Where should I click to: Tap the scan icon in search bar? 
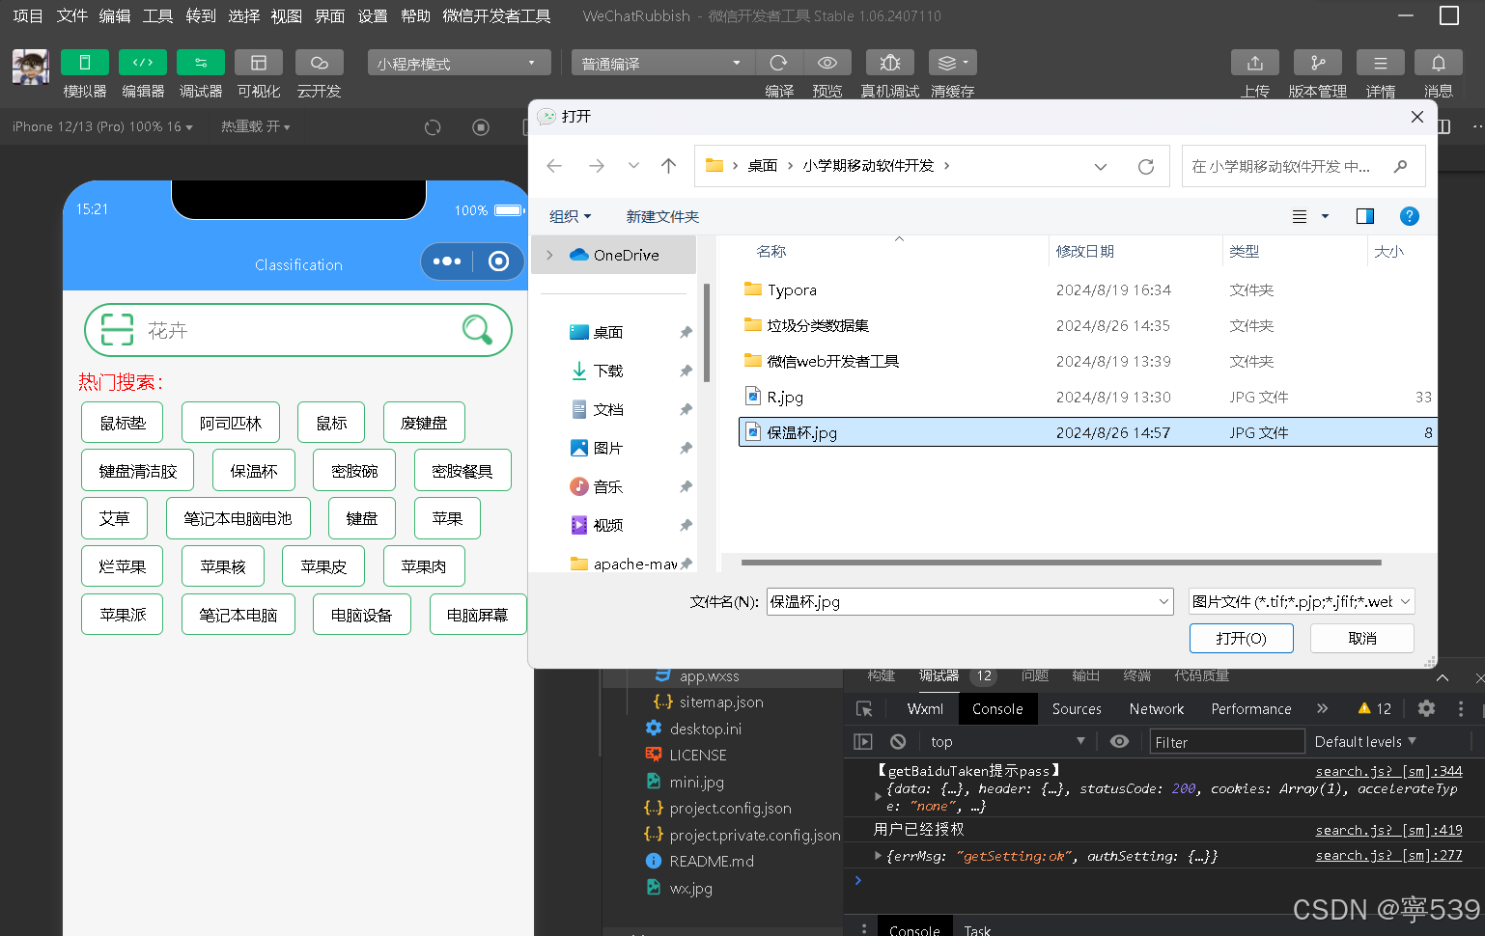click(x=118, y=330)
